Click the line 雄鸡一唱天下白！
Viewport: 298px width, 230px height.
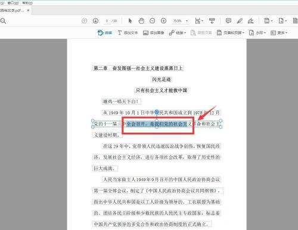[122, 102]
